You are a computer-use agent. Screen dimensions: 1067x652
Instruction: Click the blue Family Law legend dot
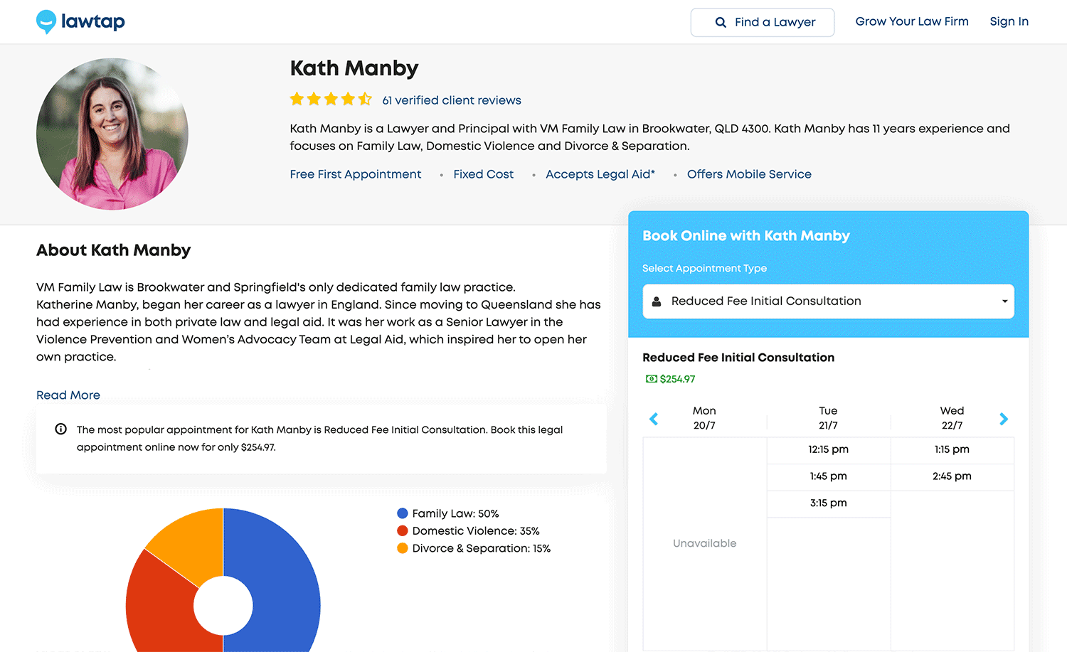[403, 513]
